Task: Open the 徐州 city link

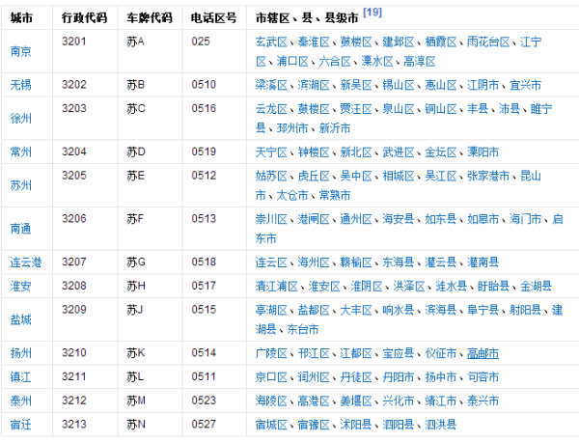Action: [x=20, y=119]
